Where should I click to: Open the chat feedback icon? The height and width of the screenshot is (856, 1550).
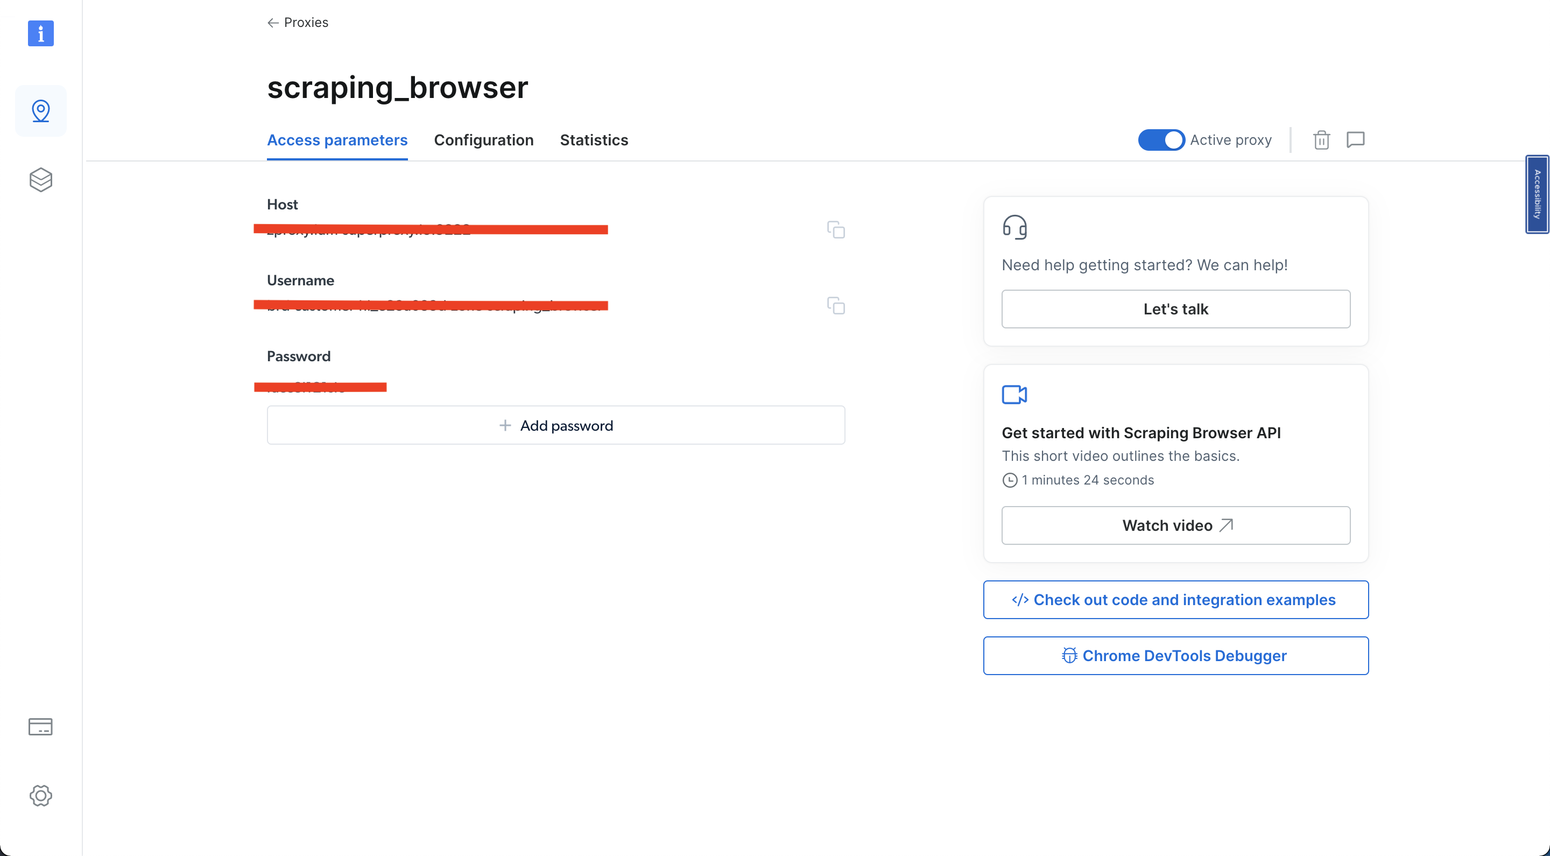tap(1357, 139)
